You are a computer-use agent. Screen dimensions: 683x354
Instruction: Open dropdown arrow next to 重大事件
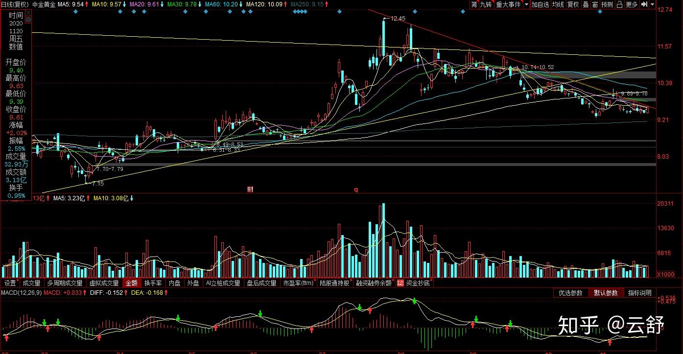coord(526,4)
